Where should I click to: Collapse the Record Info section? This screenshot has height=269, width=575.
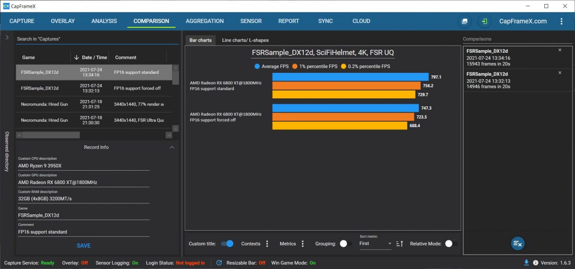pos(172,147)
